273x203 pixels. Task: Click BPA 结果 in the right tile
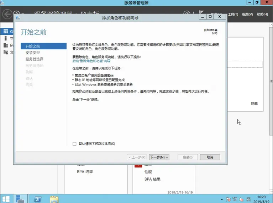click(x=152, y=179)
